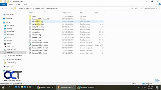
Task: Select Data (D:) in the sidebar
Action: pos(10,53)
